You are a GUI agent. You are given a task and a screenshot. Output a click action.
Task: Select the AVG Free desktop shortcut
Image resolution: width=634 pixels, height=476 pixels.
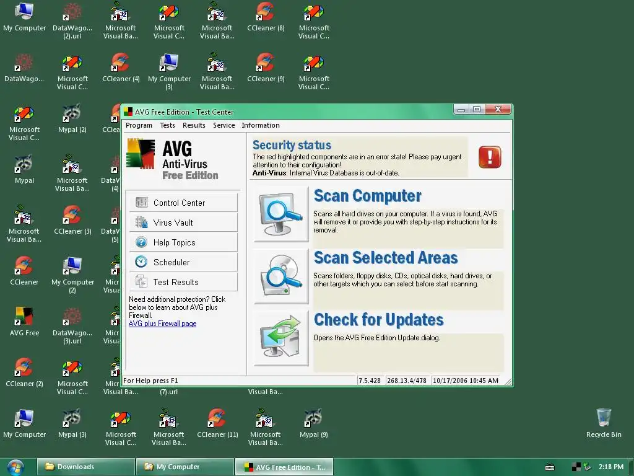pos(24,323)
